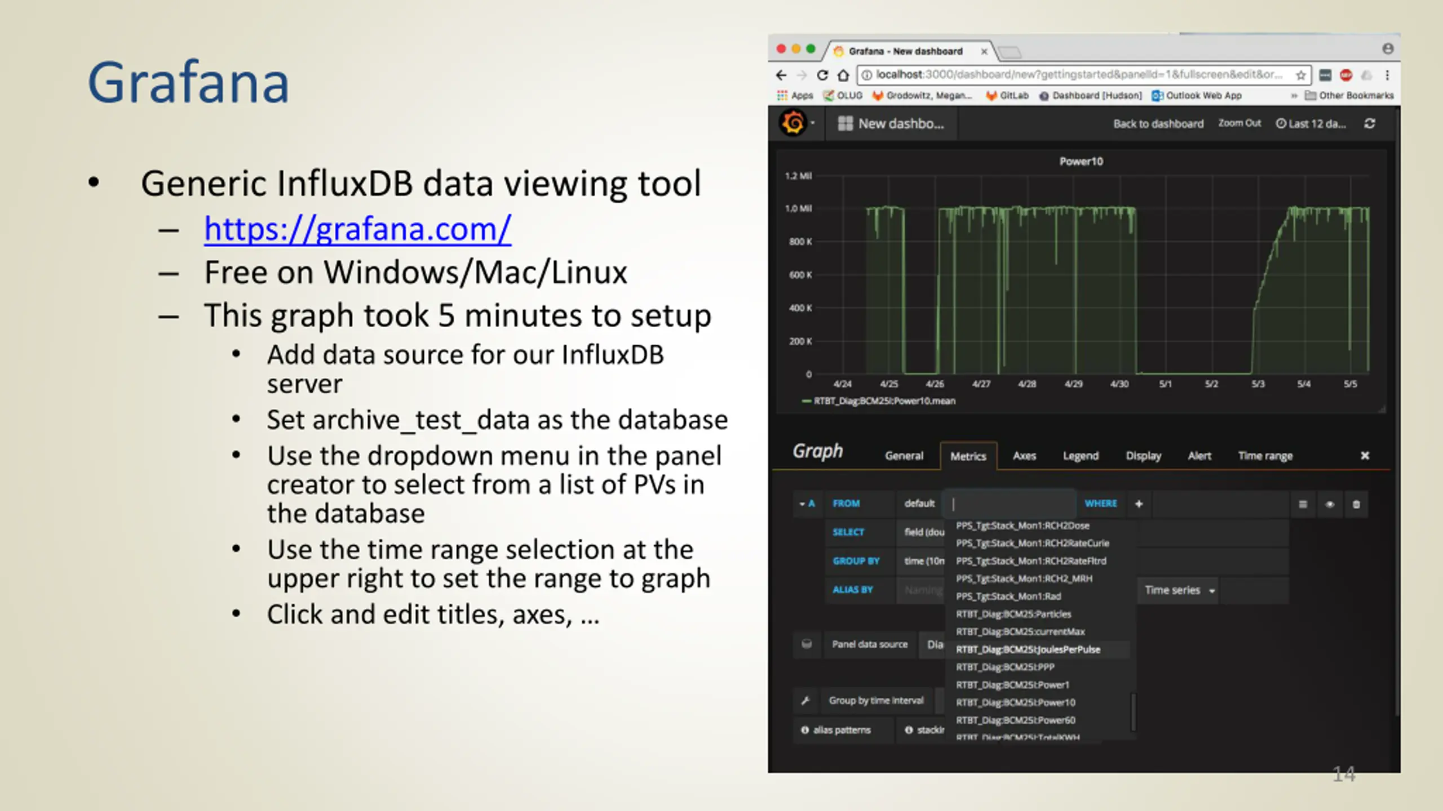This screenshot has height=811, width=1443.
Task: Switch to the Legend tab
Action: (1081, 456)
